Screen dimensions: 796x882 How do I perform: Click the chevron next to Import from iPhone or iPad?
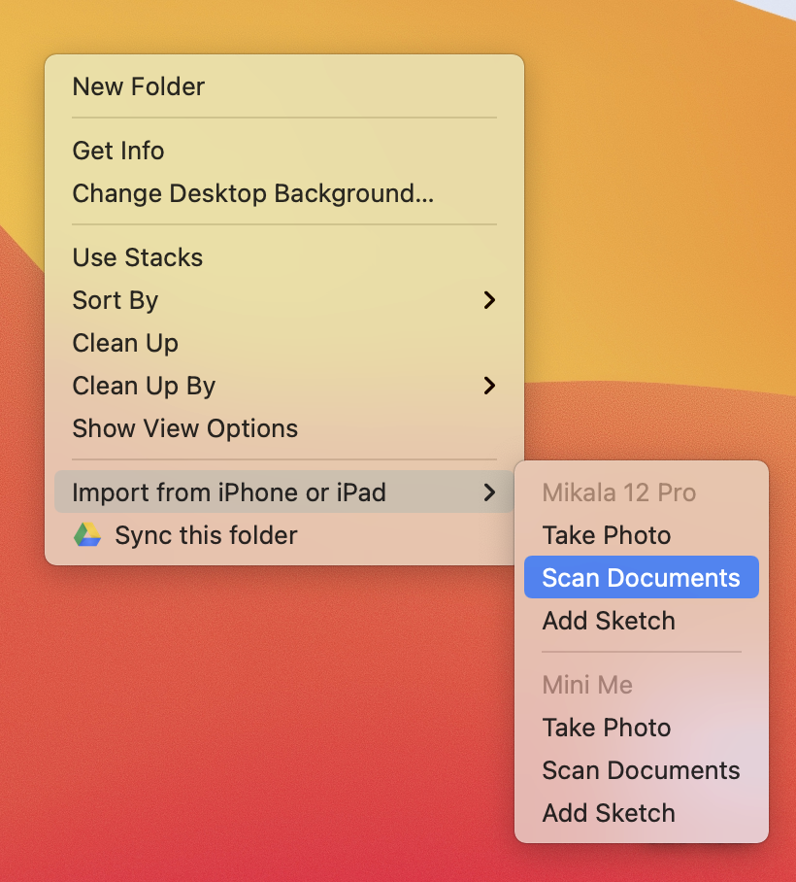click(489, 492)
